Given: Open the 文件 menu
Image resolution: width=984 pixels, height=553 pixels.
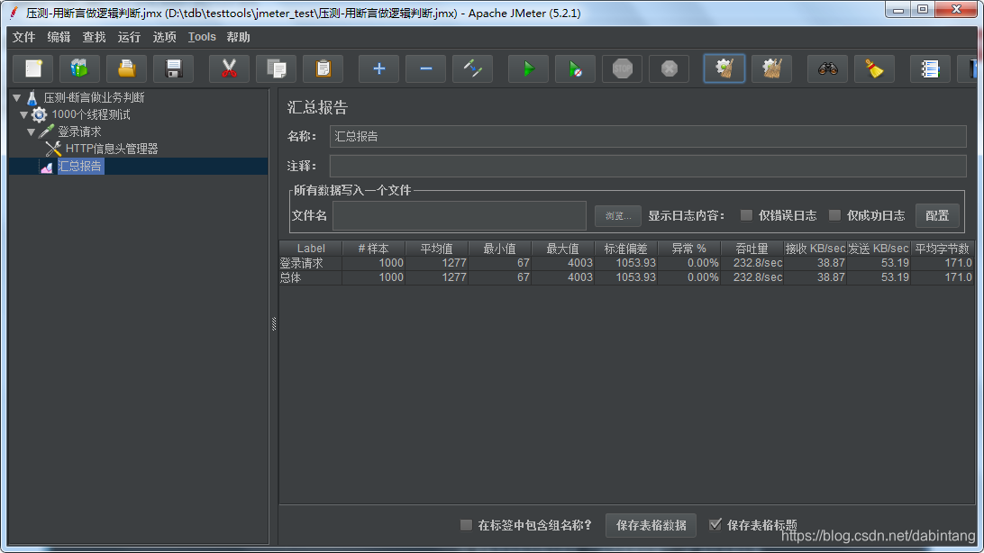Looking at the screenshot, I should click(x=23, y=37).
